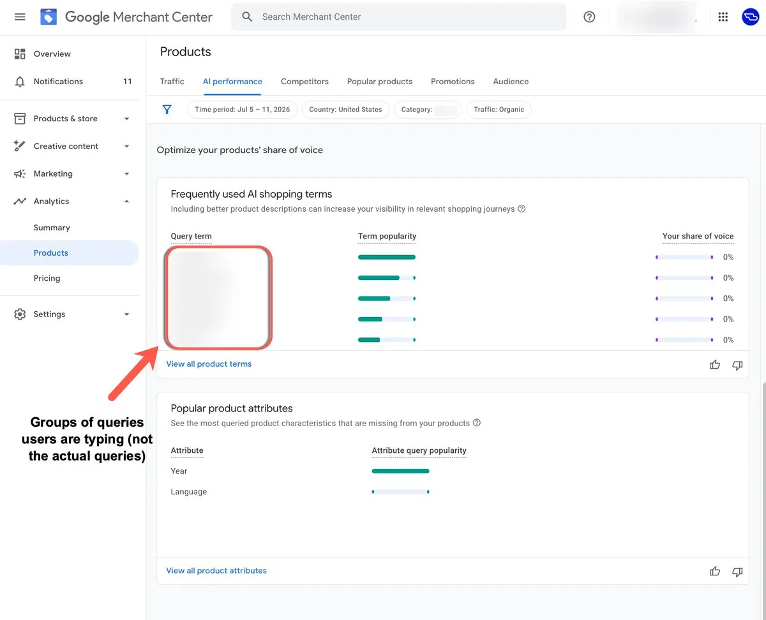
Task: Expand the Creative content section
Action: pyautogui.click(x=126, y=146)
